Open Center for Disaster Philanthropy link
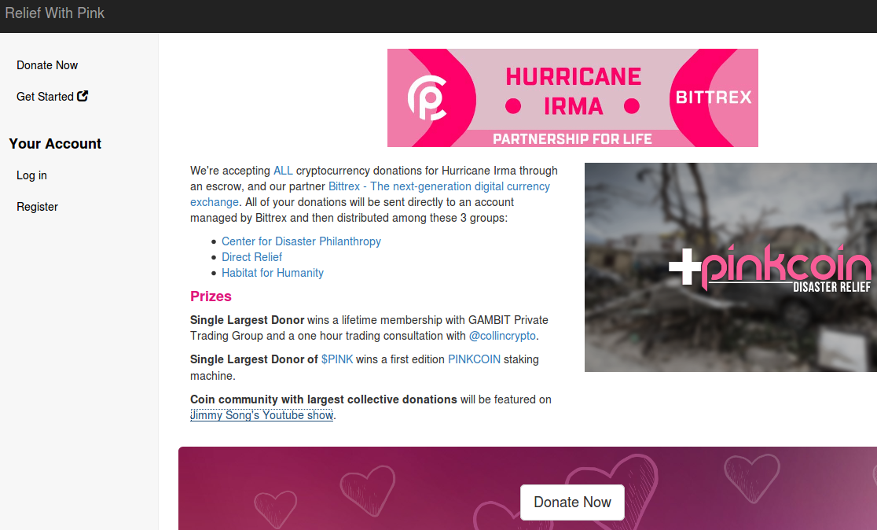 tap(301, 241)
